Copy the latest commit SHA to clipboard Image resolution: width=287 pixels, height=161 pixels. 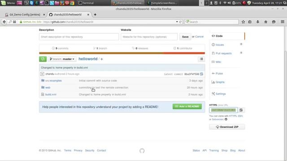tap(201, 74)
